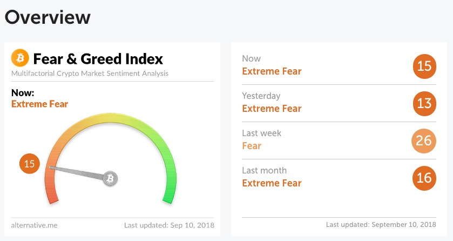Click the Last month value 16 circle
This screenshot has height=241, width=453.
click(x=424, y=178)
